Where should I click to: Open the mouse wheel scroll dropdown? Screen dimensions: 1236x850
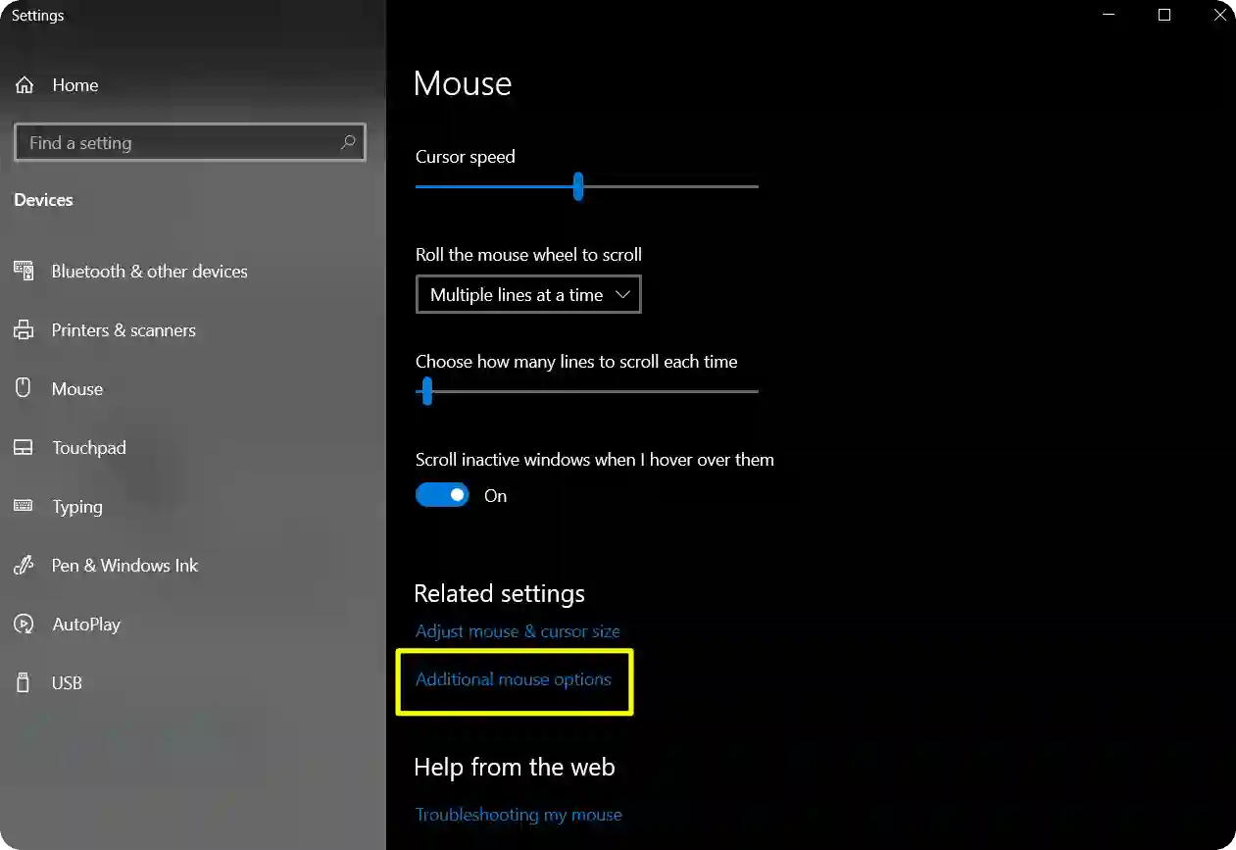click(528, 294)
